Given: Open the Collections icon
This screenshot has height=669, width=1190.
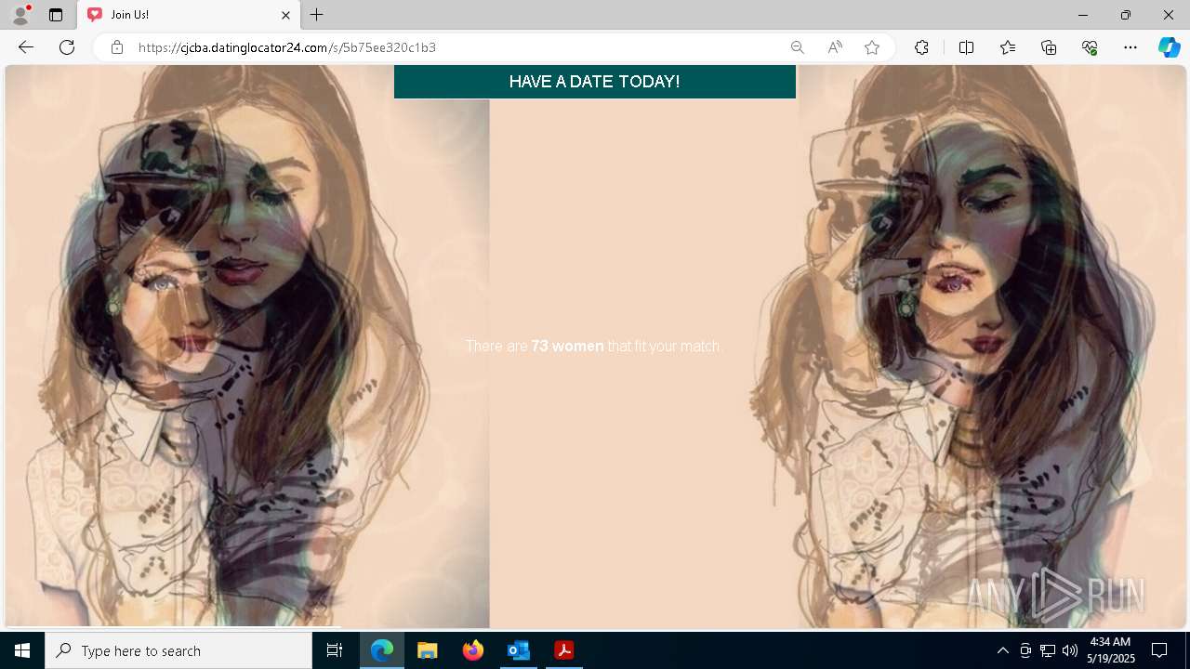Looking at the screenshot, I should tap(1049, 47).
